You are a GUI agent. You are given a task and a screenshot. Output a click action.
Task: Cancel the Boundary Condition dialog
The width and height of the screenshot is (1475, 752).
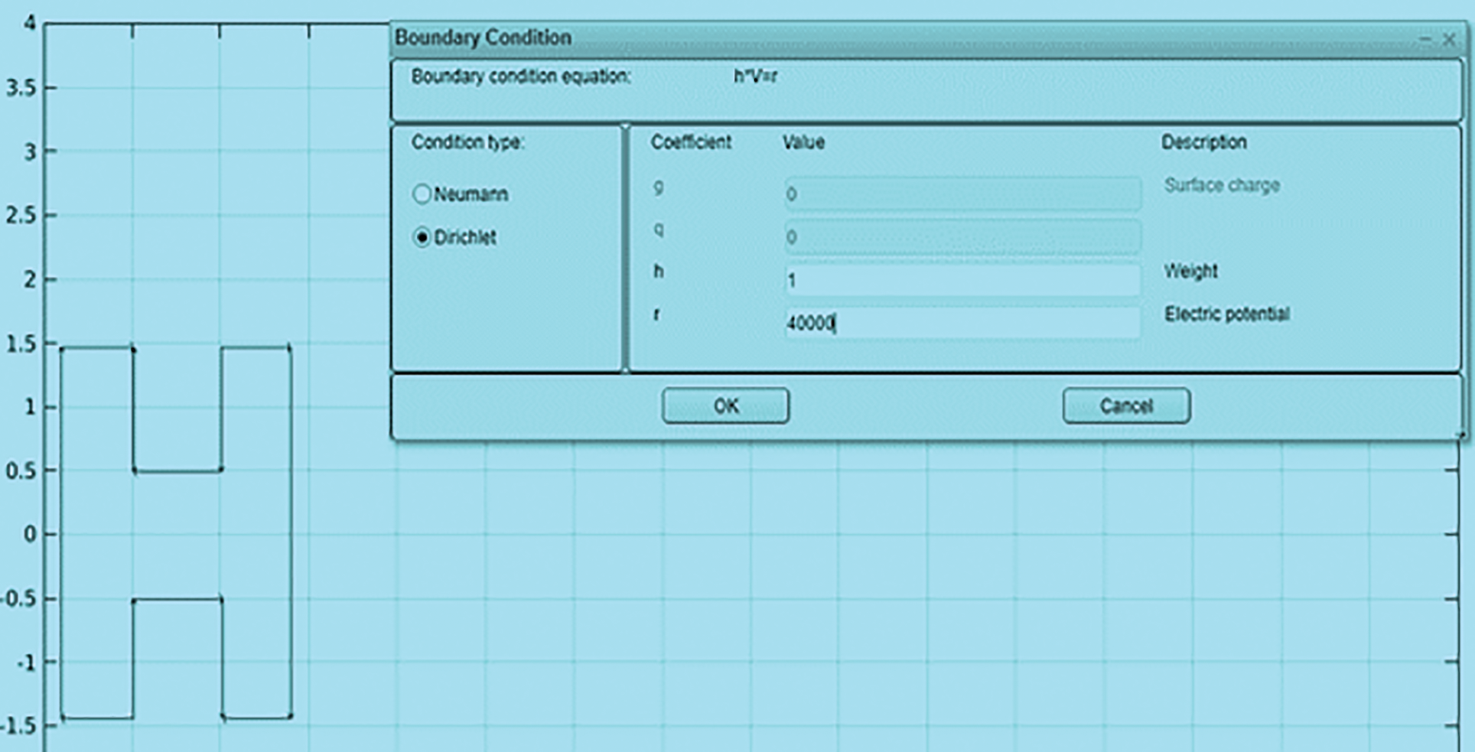pos(1125,405)
